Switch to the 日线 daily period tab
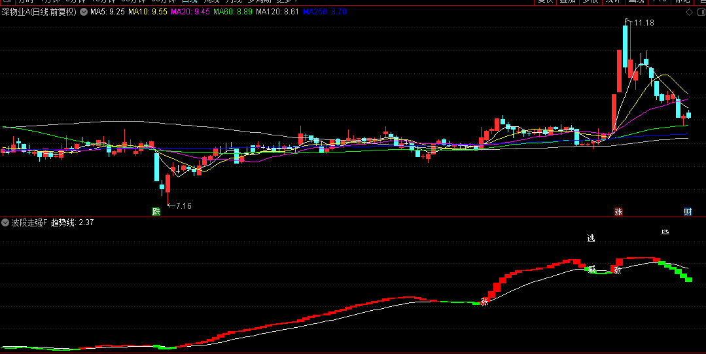 click(190, 2)
